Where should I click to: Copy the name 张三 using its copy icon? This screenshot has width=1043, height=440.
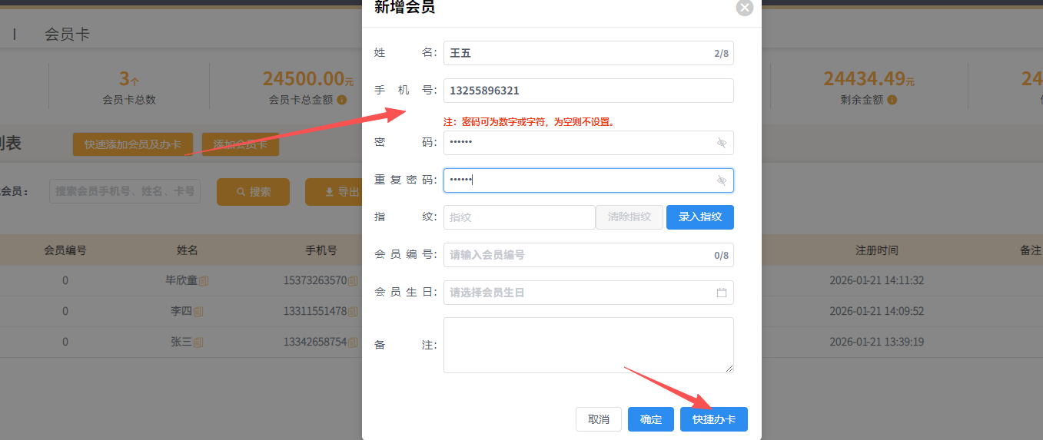198,342
